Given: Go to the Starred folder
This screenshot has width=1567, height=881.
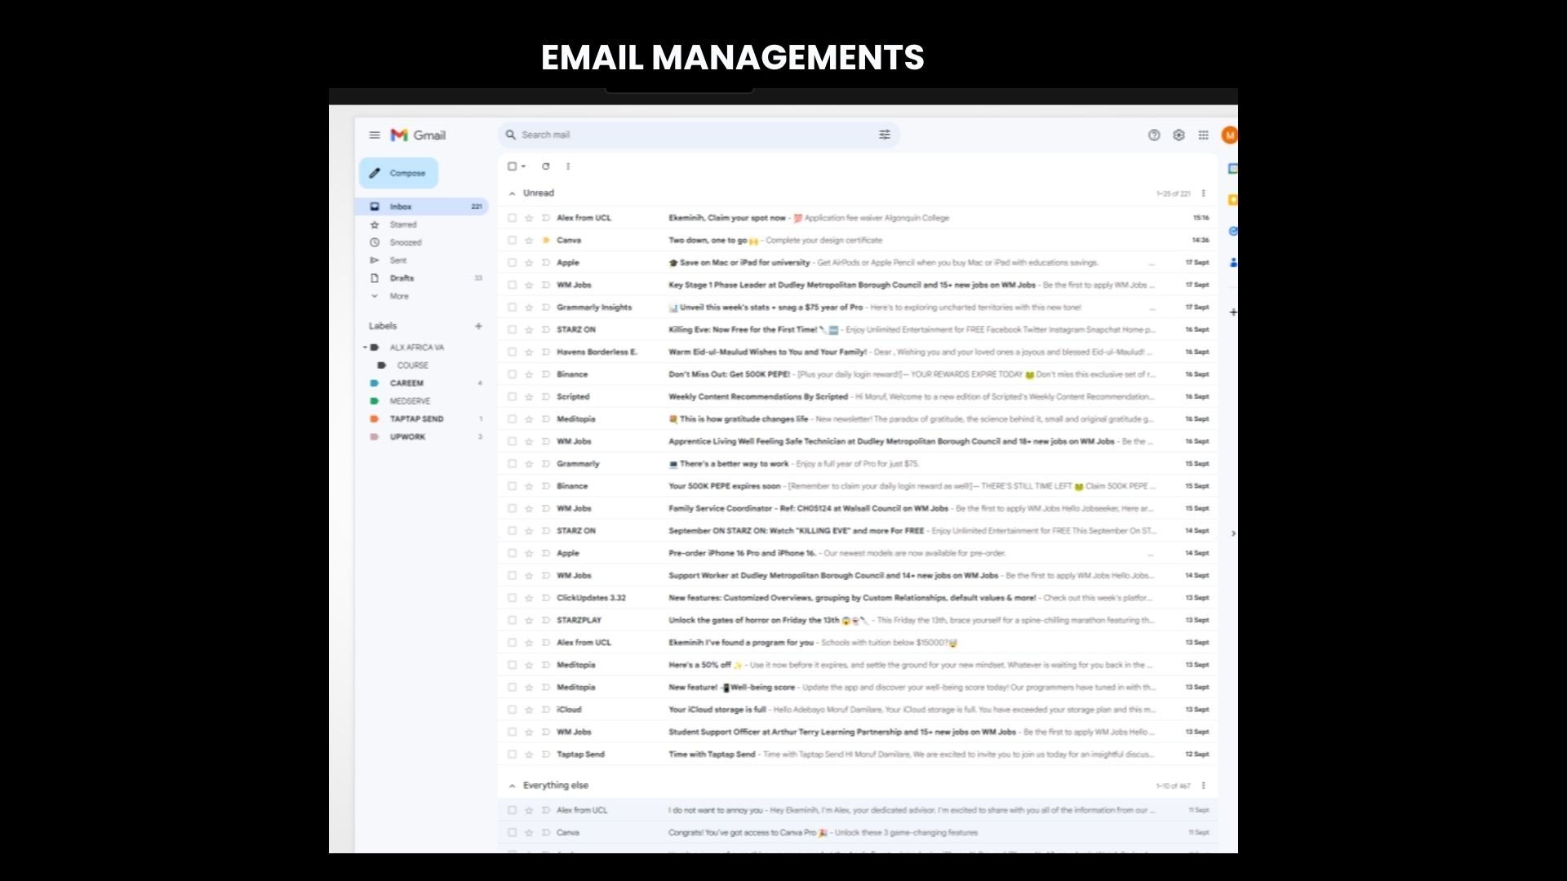Looking at the screenshot, I should pyautogui.click(x=402, y=224).
